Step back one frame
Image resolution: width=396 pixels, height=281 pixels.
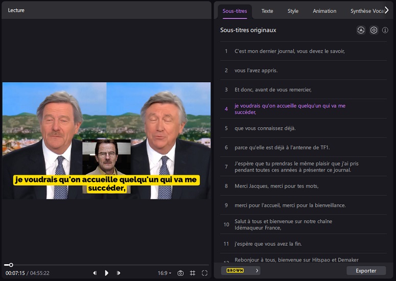pos(95,273)
